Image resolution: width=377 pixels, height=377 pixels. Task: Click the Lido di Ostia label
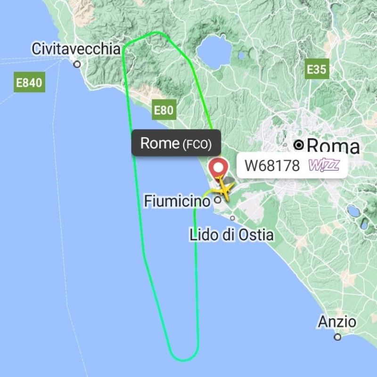click(x=231, y=235)
